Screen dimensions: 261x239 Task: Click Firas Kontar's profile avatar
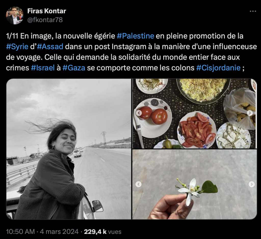(15, 16)
